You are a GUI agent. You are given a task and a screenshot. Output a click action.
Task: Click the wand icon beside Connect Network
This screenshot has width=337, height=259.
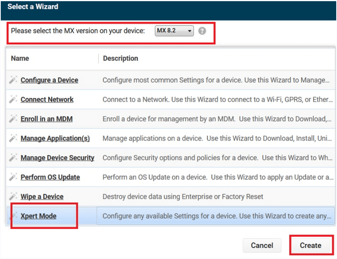[13, 99]
